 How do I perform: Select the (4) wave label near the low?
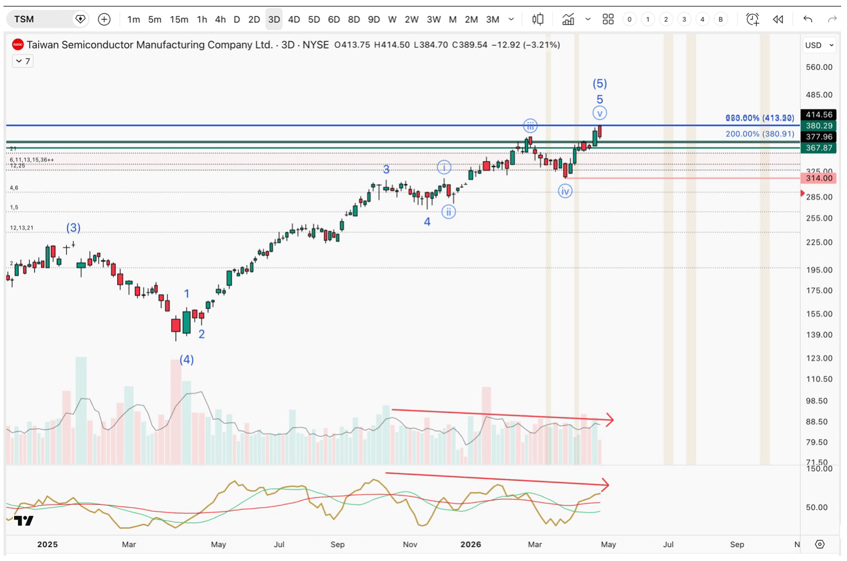186,360
